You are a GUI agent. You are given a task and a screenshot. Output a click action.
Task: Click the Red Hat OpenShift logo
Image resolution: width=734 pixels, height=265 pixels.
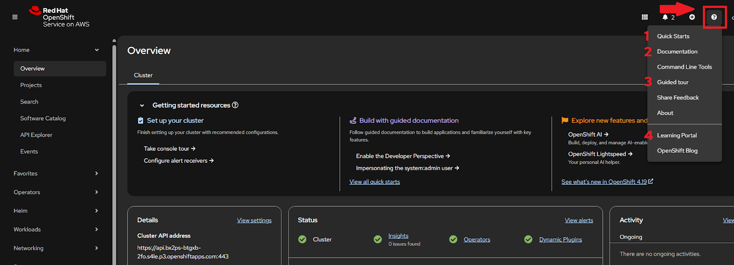pyautogui.click(x=60, y=17)
